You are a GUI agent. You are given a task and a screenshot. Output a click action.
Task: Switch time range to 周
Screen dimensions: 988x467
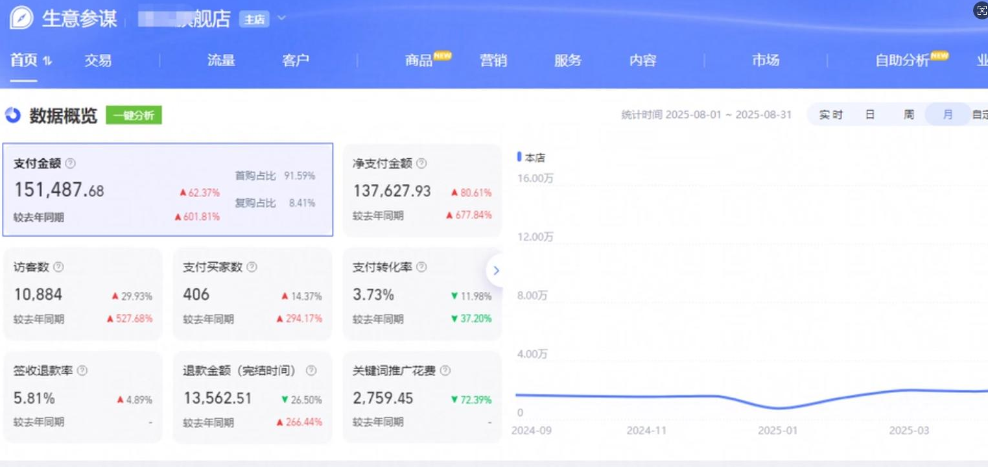pyautogui.click(x=909, y=115)
